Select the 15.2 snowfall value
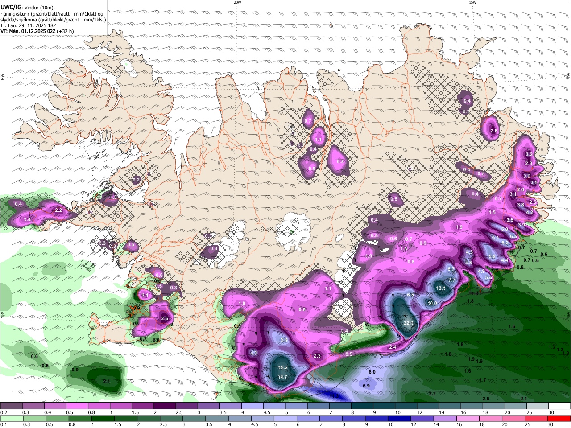This screenshot has width=571, height=428. tap(283, 368)
